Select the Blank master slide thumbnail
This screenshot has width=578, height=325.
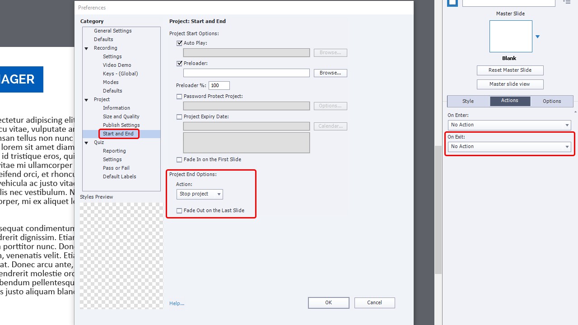[x=511, y=36]
